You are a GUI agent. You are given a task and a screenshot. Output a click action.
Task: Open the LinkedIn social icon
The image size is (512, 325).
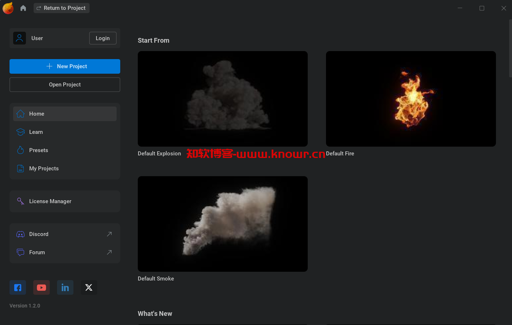click(65, 287)
